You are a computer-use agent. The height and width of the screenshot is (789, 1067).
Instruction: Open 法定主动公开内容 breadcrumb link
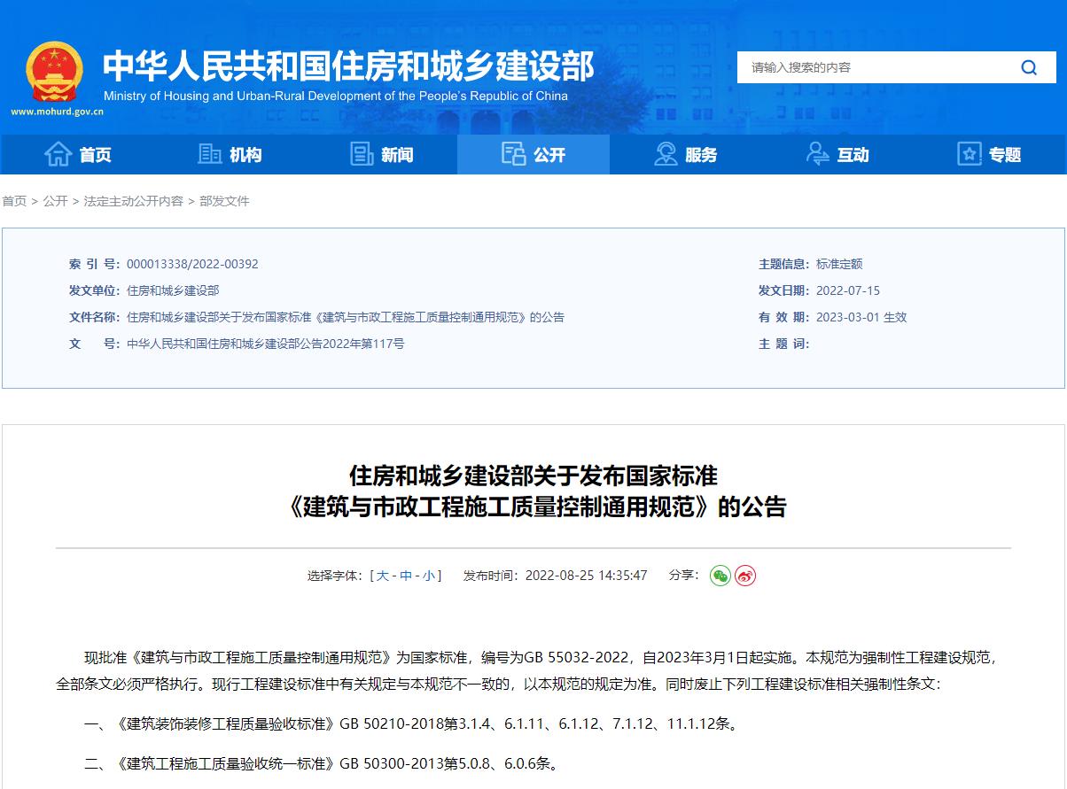click(x=134, y=201)
